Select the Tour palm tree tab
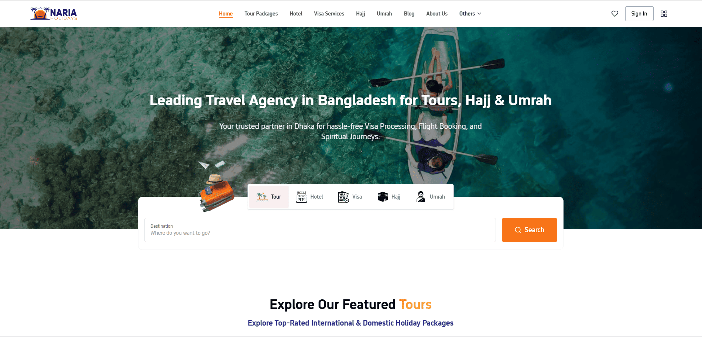Viewport: 702px width, 337px height. (x=269, y=197)
